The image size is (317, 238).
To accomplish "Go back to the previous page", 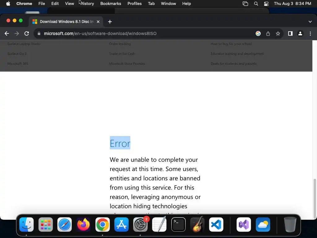I will (x=7, y=33).
